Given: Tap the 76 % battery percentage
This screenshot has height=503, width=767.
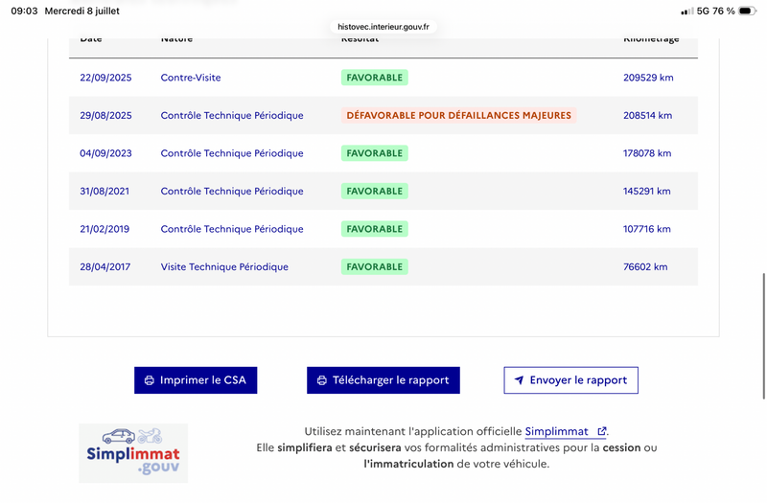Looking at the screenshot, I should coord(724,11).
